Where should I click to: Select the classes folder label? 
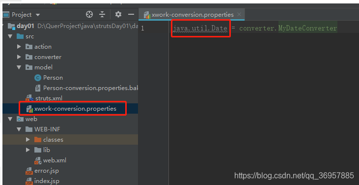54,140
